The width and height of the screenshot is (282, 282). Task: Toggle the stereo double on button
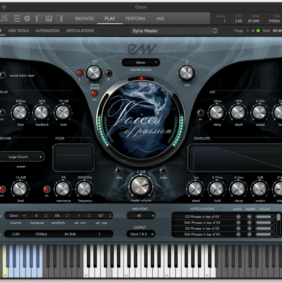[x=94, y=93]
